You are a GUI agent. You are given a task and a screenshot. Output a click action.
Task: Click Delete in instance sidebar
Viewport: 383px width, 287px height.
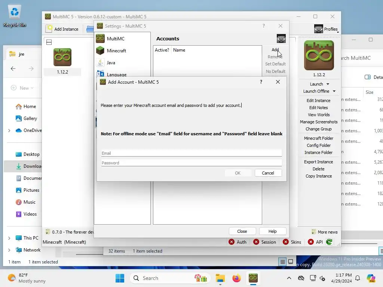(319, 169)
